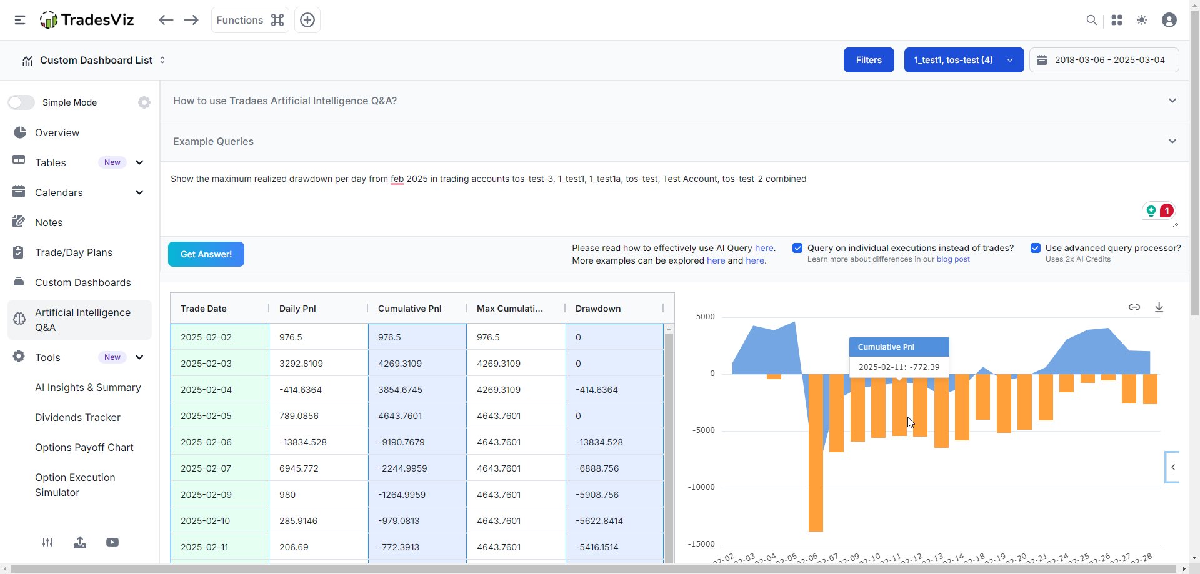Toggle the Simple Mode switch
Viewport: 1200px width, 574px height.
click(21, 102)
